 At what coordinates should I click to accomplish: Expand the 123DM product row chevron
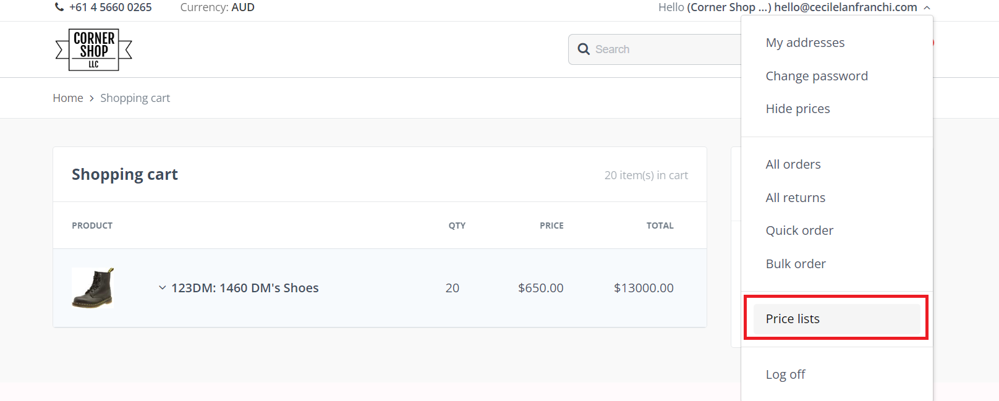click(x=162, y=288)
